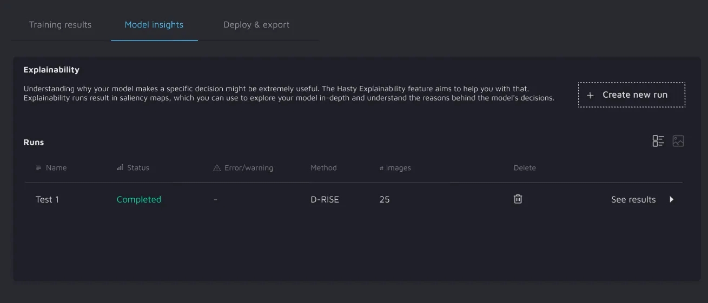Viewport: 708px width, 303px height.
Task: Click the green Completed status text
Action: (x=139, y=199)
